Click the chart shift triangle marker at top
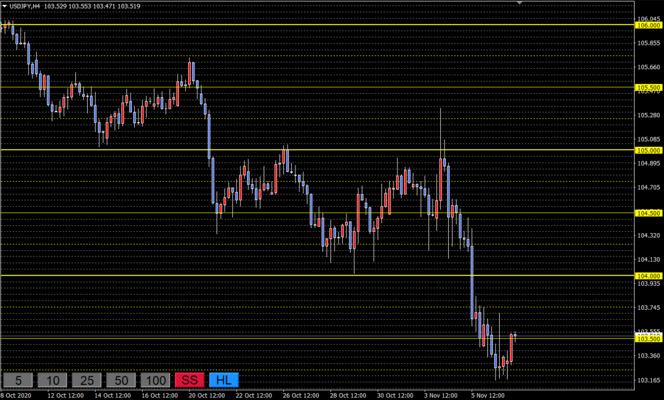This screenshot has height=400, width=664. [519, 3]
